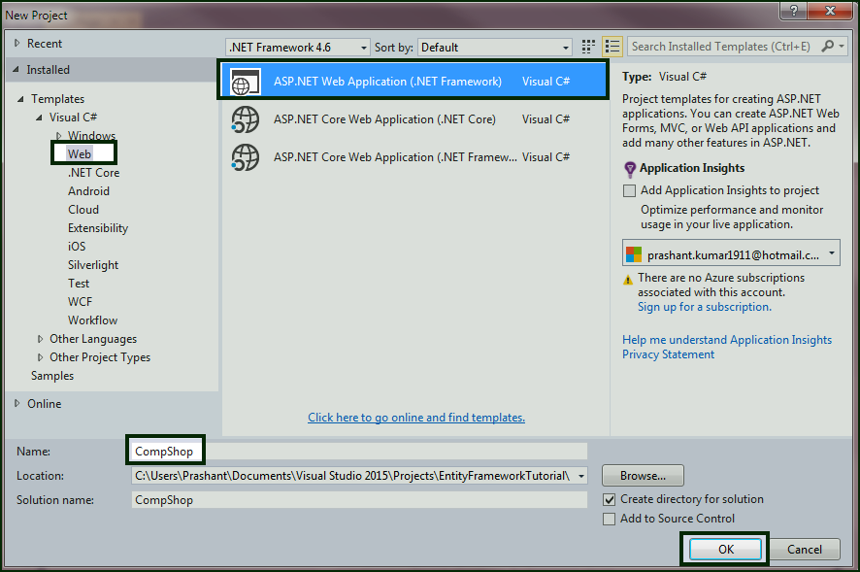
Task: Select the .NET Core template category
Action: (94, 173)
